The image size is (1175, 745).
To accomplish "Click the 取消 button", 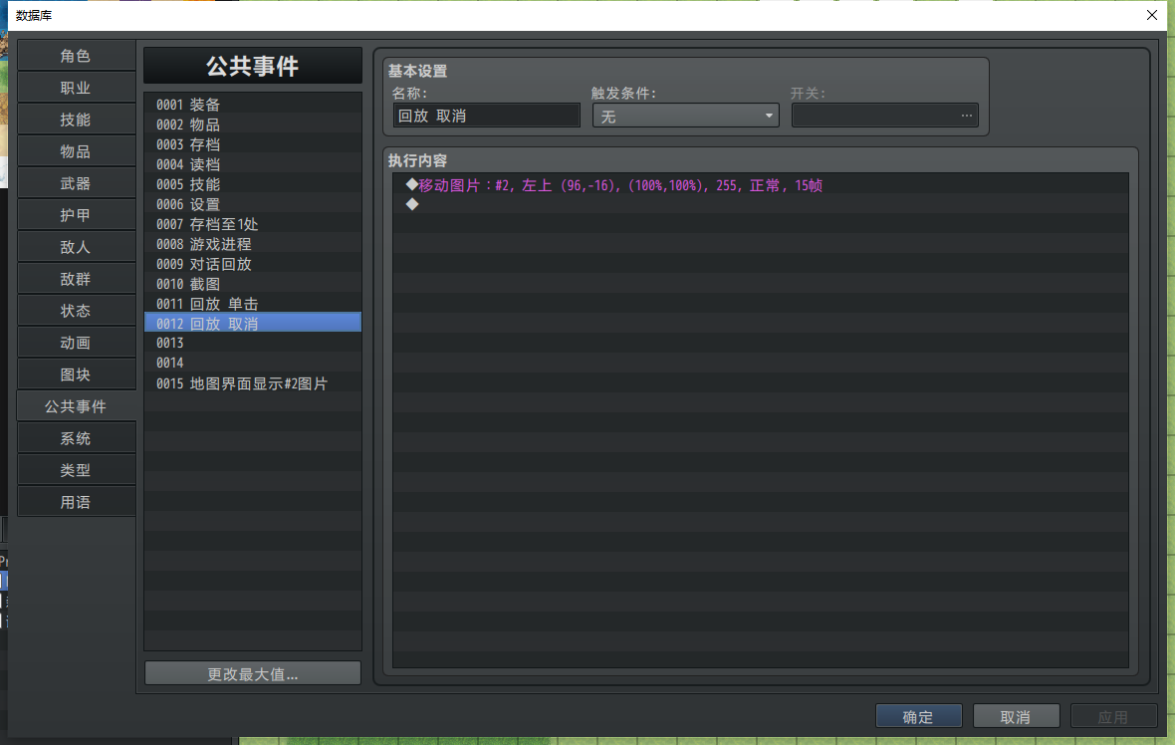I will [1016, 716].
